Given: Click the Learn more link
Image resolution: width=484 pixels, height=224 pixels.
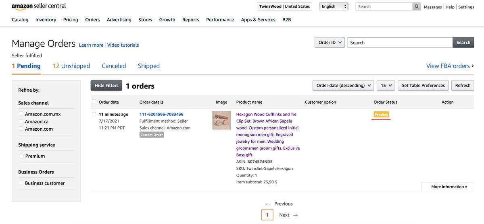Looking at the screenshot, I should (x=91, y=45).
